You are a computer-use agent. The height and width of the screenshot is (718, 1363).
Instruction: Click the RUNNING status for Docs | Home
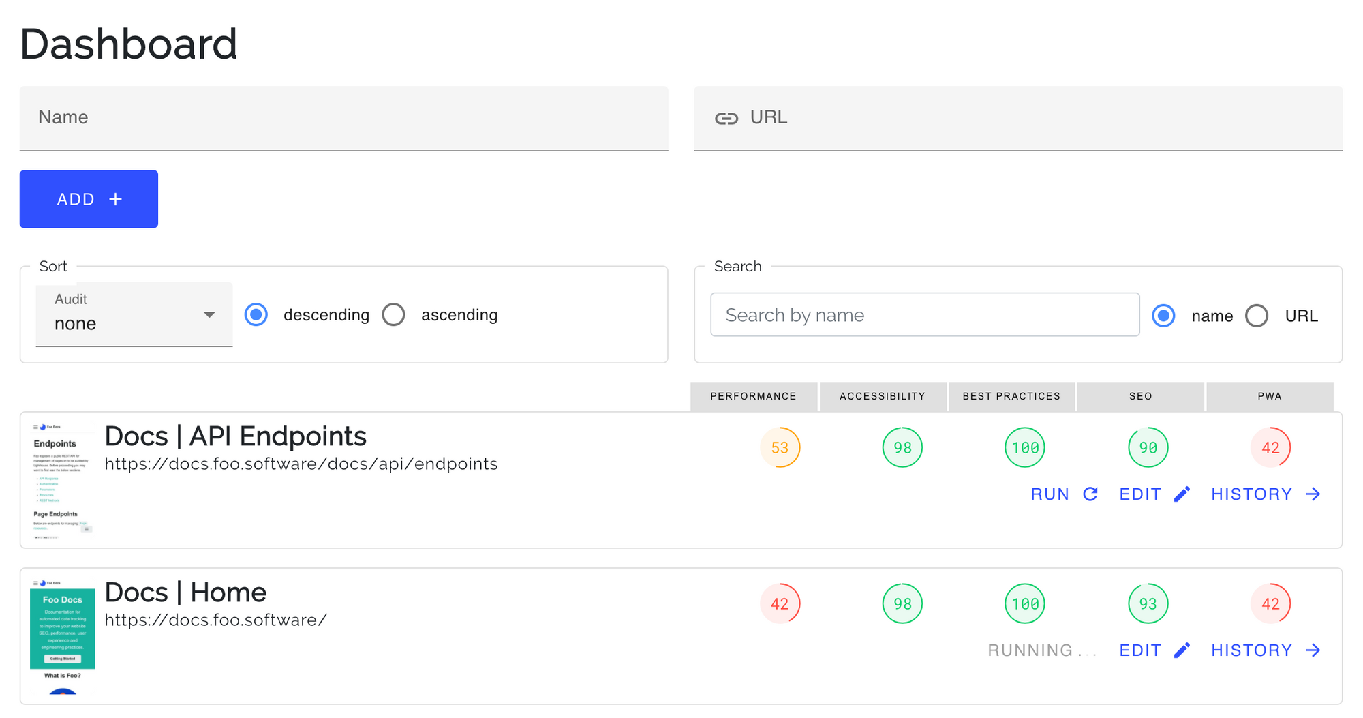click(x=1042, y=650)
